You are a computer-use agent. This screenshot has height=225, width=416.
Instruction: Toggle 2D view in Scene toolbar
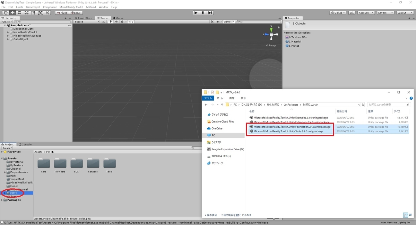104,22
